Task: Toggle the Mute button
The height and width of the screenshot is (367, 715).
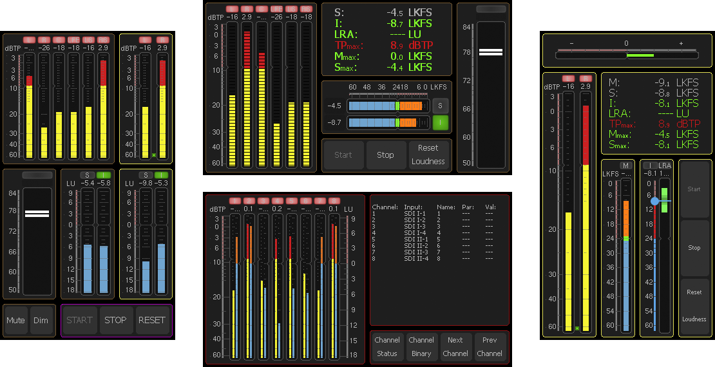Action: [15, 321]
